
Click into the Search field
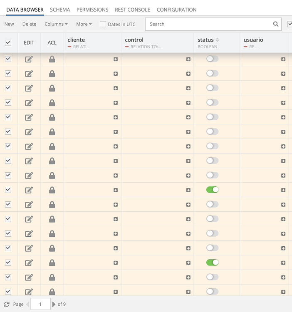(208, 24)
